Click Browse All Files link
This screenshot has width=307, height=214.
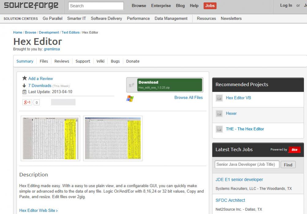[189, 98]
